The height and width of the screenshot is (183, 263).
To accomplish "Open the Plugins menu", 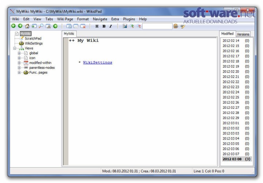I will click(129, 19).
